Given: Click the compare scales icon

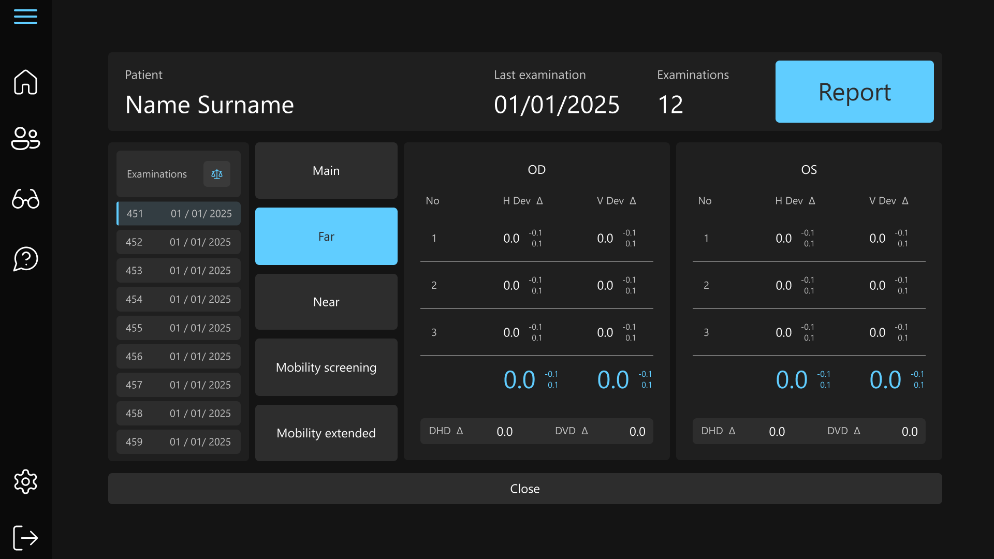Looking at the screenshot, I should pyautogui.click(x=216, y=174).
